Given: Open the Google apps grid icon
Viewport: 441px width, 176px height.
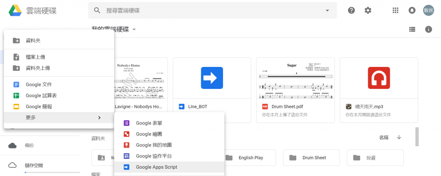Looking at the screenshot, I should (x=395, y=11).
